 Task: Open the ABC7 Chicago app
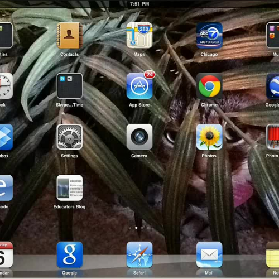tap(209, 35)
